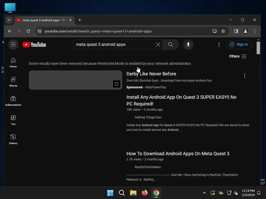Click the magnifier search button
Screen dimensions: 266x199
coord(170,45)
